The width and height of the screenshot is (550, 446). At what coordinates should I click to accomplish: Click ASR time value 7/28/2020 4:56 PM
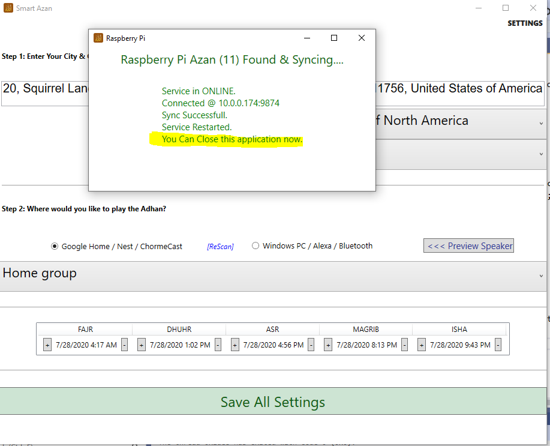click(x=274, y=345)
